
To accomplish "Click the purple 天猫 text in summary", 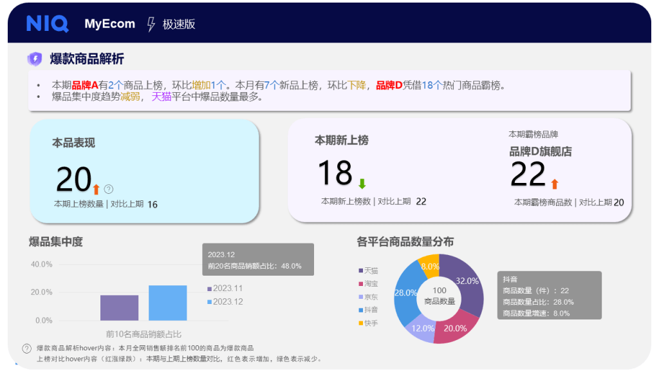I will coord(162,97).
